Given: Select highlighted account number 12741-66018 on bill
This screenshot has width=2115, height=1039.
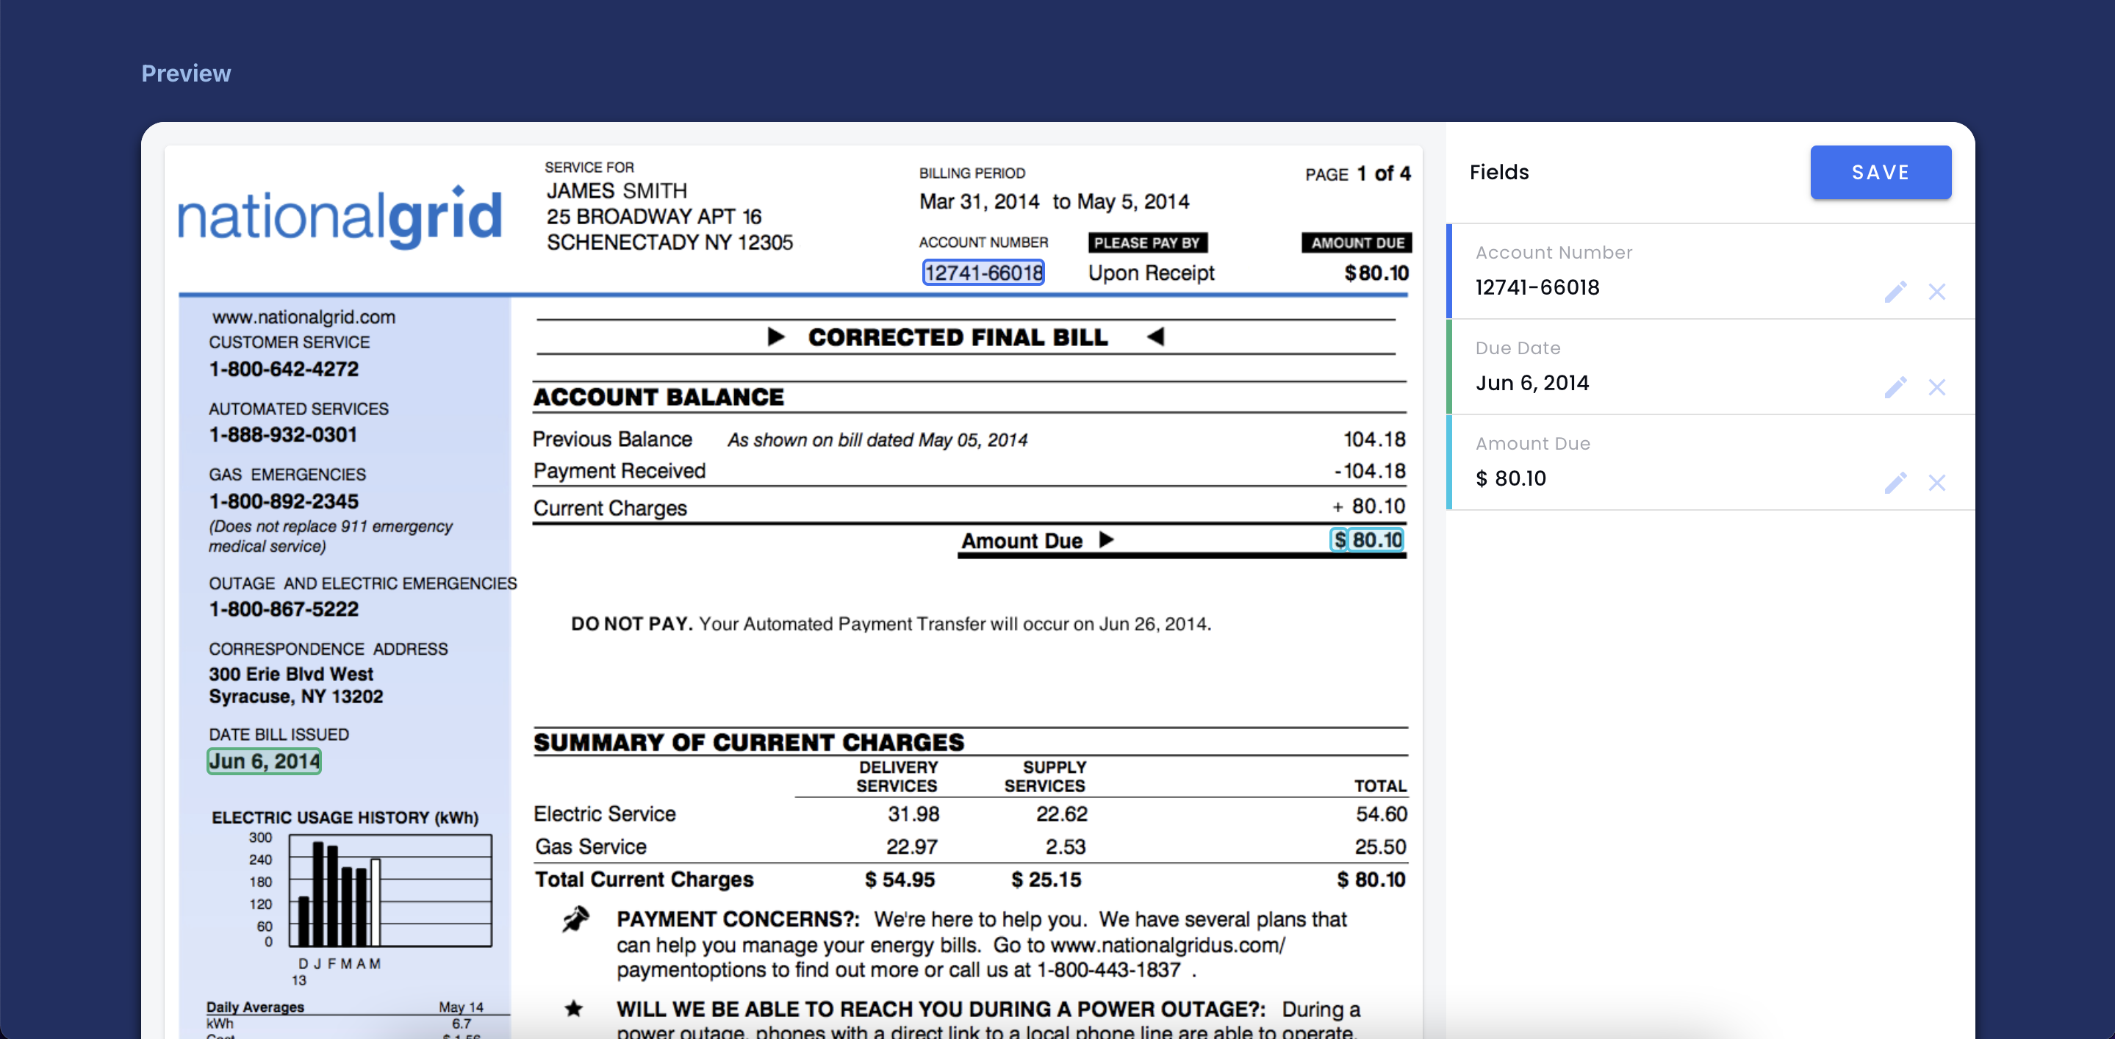Looking at the screenshot, I should click(983, 273).
